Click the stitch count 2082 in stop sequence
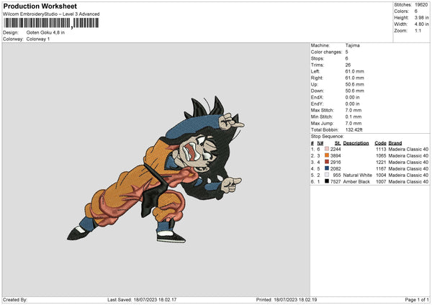432x305 pixels. 336,169
